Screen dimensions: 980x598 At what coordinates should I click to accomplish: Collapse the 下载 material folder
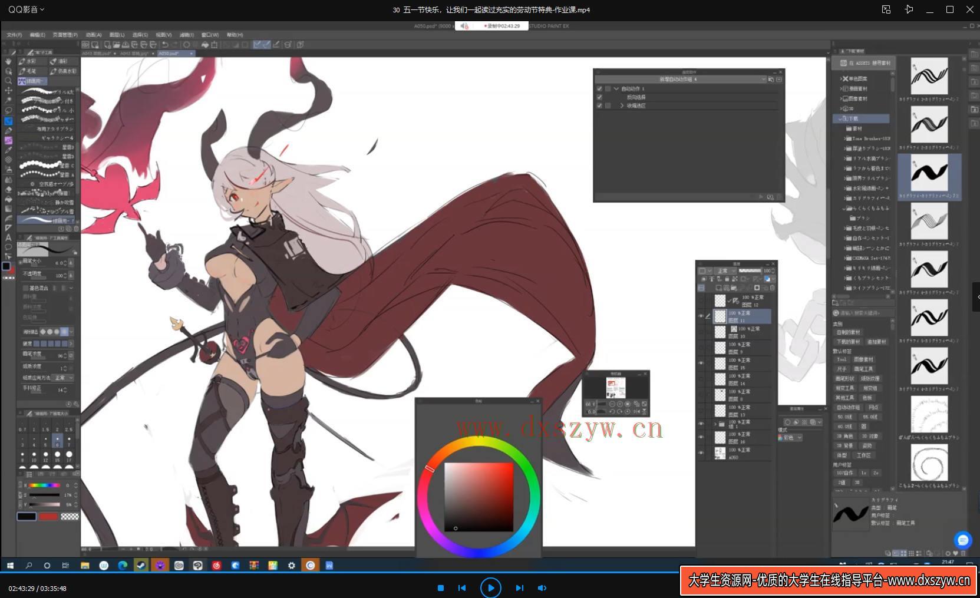coord(840,118)
